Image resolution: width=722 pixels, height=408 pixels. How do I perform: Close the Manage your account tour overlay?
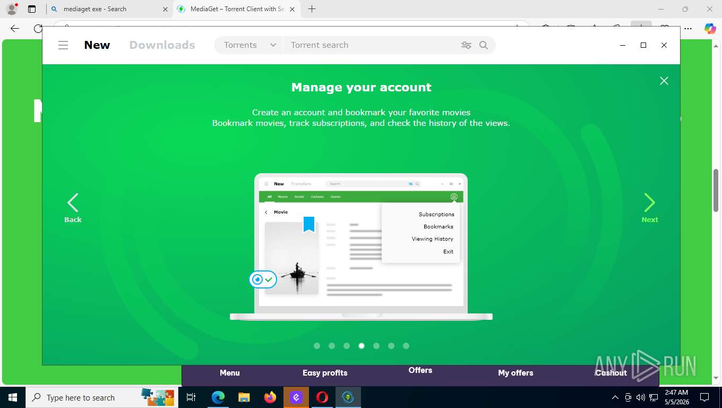coord(664,81)
